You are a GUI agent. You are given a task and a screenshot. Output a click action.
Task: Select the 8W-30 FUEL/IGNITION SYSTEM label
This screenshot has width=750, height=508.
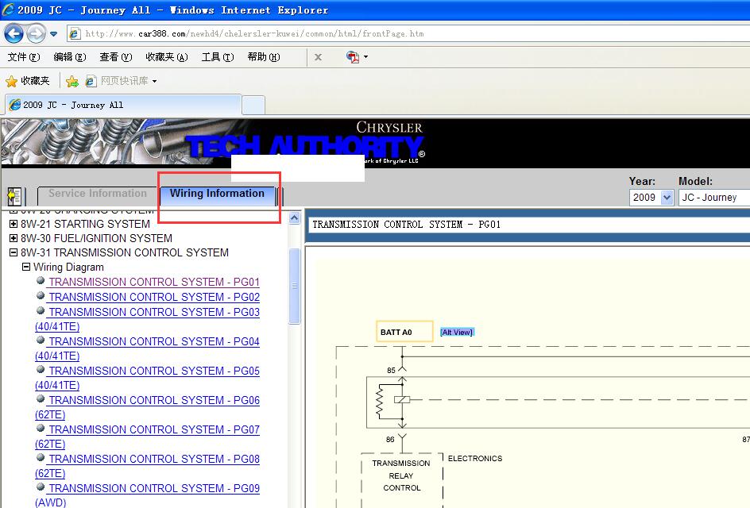pos(96,238)
